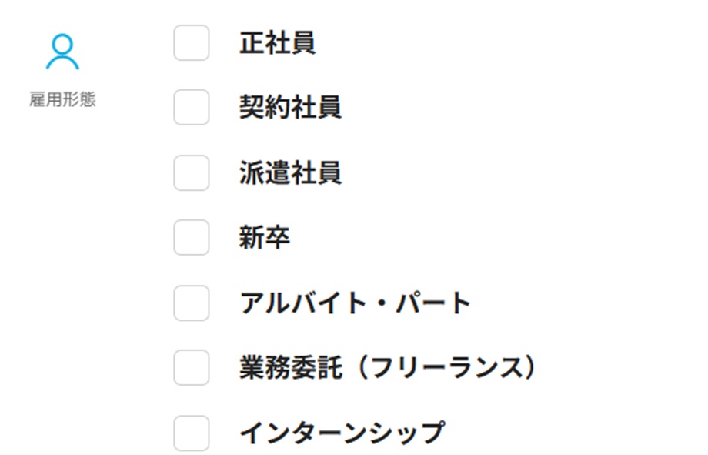Choose freelance contract option box 業務委託
This screenshot has height=455, width=708.
pyautogui.click(x=192, y=368)
